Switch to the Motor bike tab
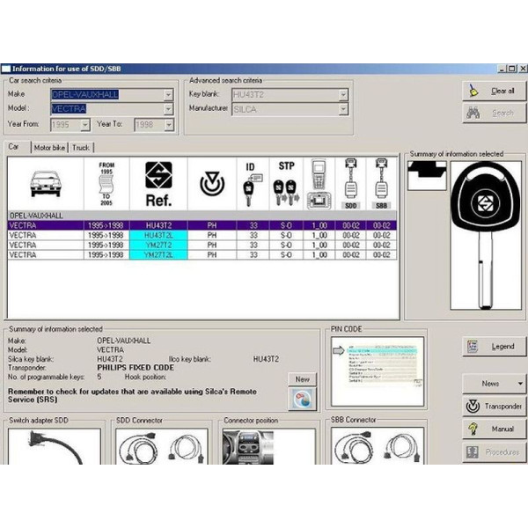This screenshot has width=528, height=528. (x=50, y=148)
